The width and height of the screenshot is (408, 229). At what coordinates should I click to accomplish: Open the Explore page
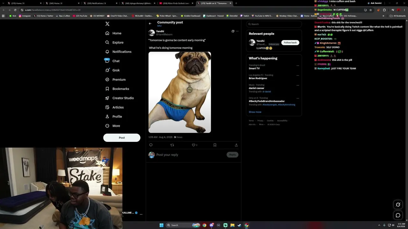pyautogui.click(x=114, y=42)
